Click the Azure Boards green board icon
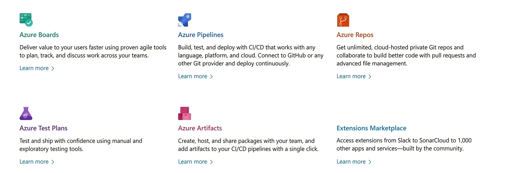This screenshot has width=523, height=173. point(26,20)
